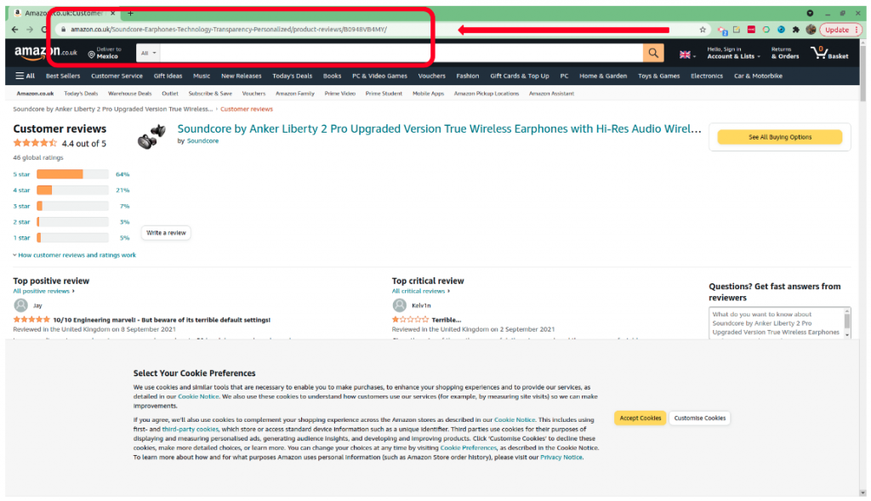Click the Amazon.co.uk logo

coord(46,53)
